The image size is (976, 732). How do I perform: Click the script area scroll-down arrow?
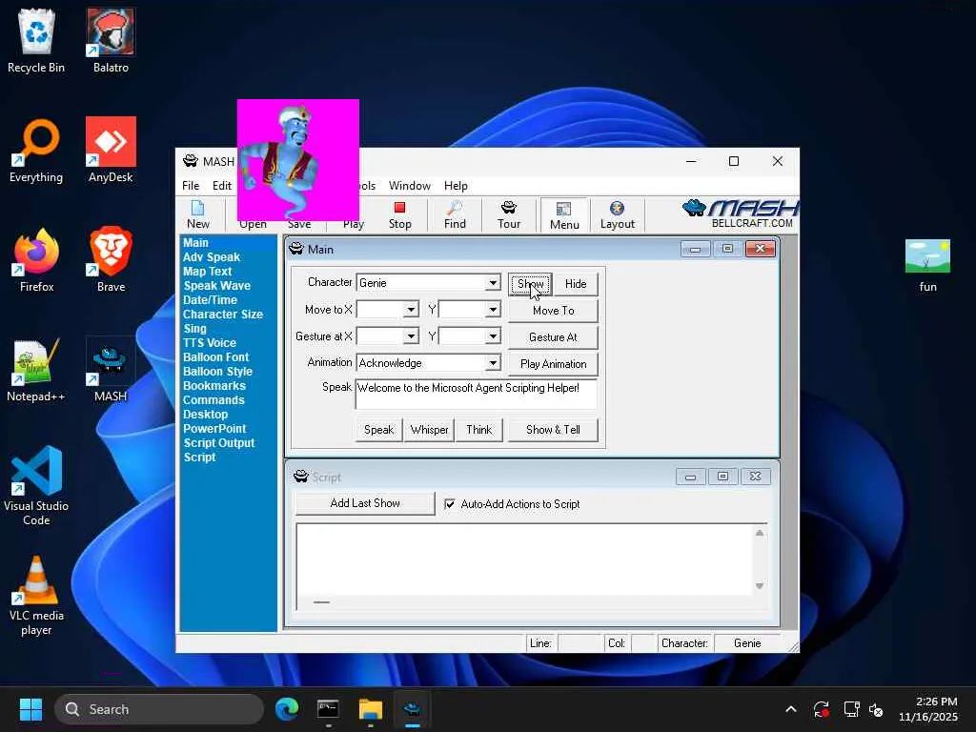(760, 586)
